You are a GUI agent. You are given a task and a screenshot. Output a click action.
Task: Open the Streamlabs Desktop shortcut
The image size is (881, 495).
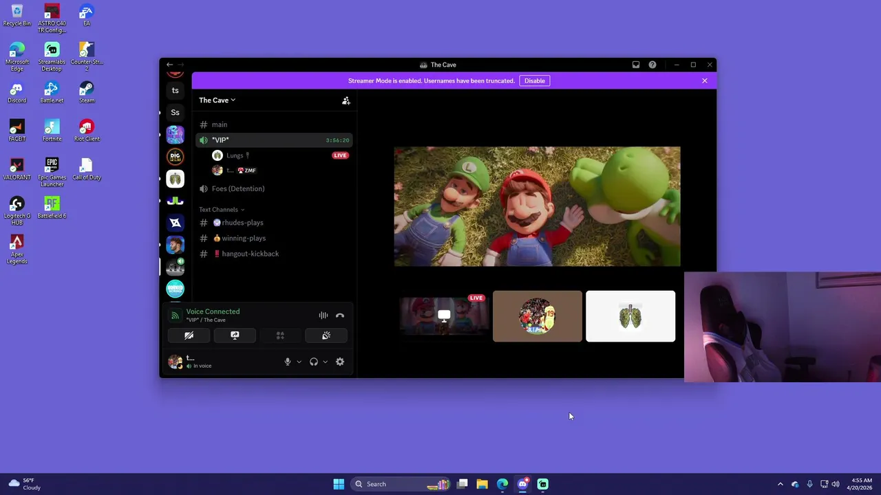pyautogui.click(x=52, y=57)
